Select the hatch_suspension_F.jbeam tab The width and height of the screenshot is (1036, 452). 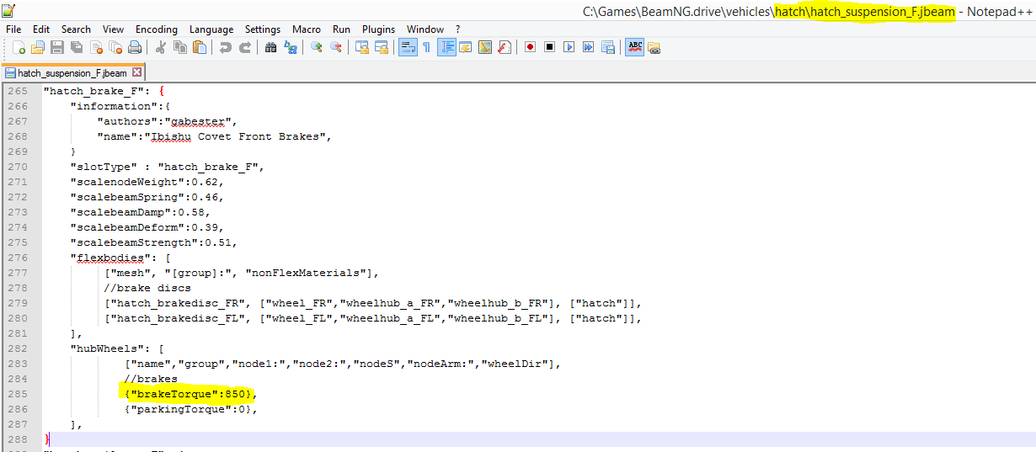click(x=72, y=73)
